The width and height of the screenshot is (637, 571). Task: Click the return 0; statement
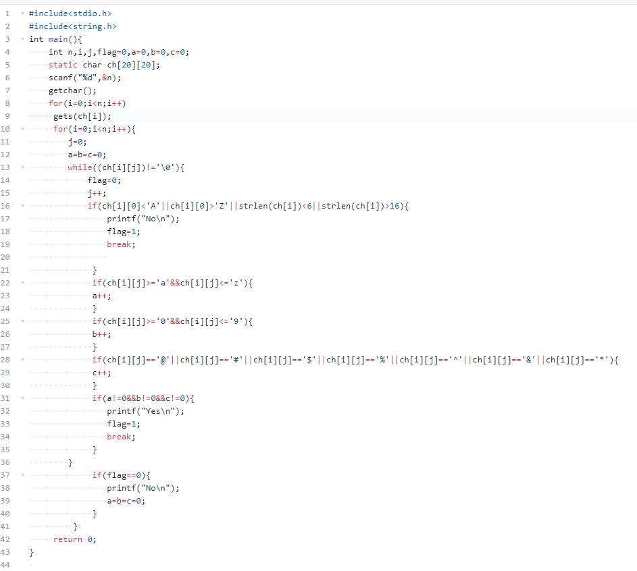pos(75,539)
